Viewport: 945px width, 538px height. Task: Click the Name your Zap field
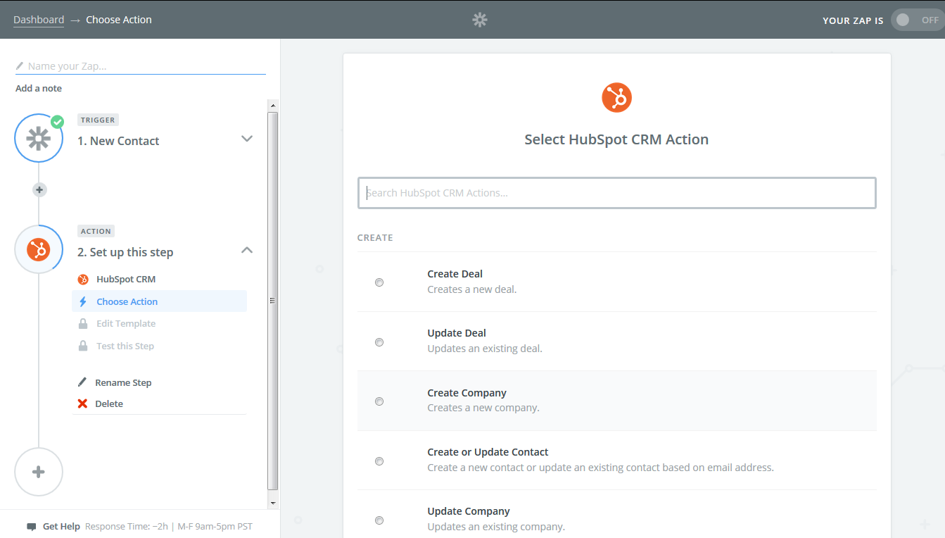tap(141, 66)
